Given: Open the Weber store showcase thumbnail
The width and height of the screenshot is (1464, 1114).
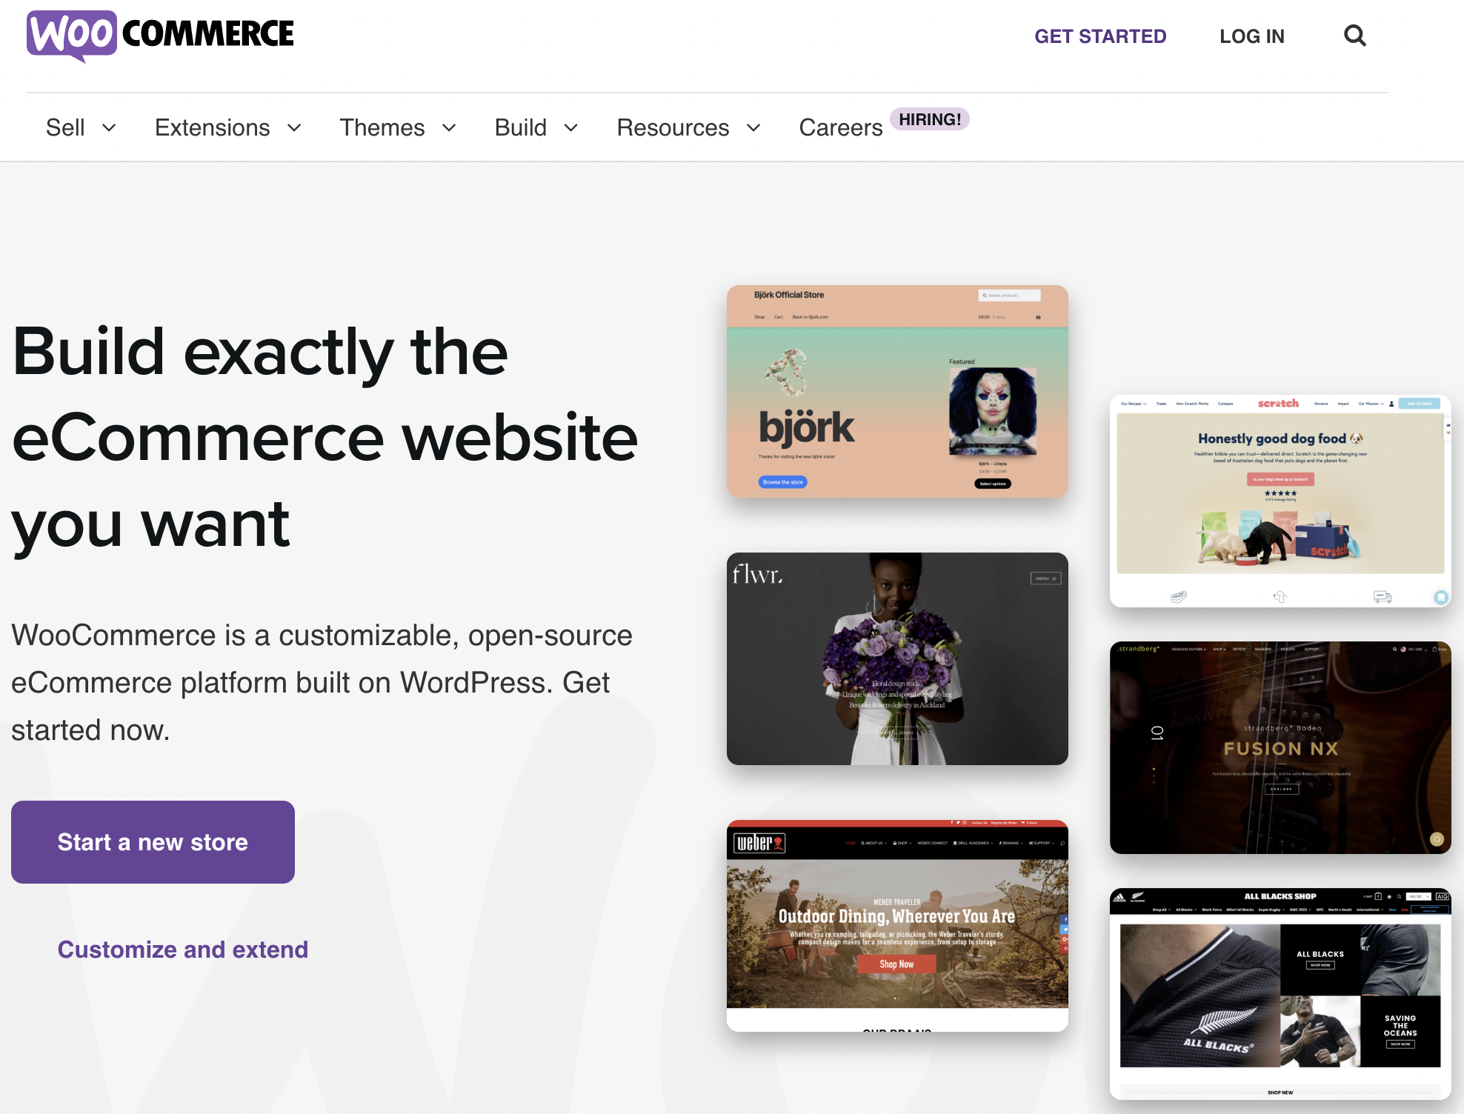Looking at the screenshot, I should [x=897, y=926].
